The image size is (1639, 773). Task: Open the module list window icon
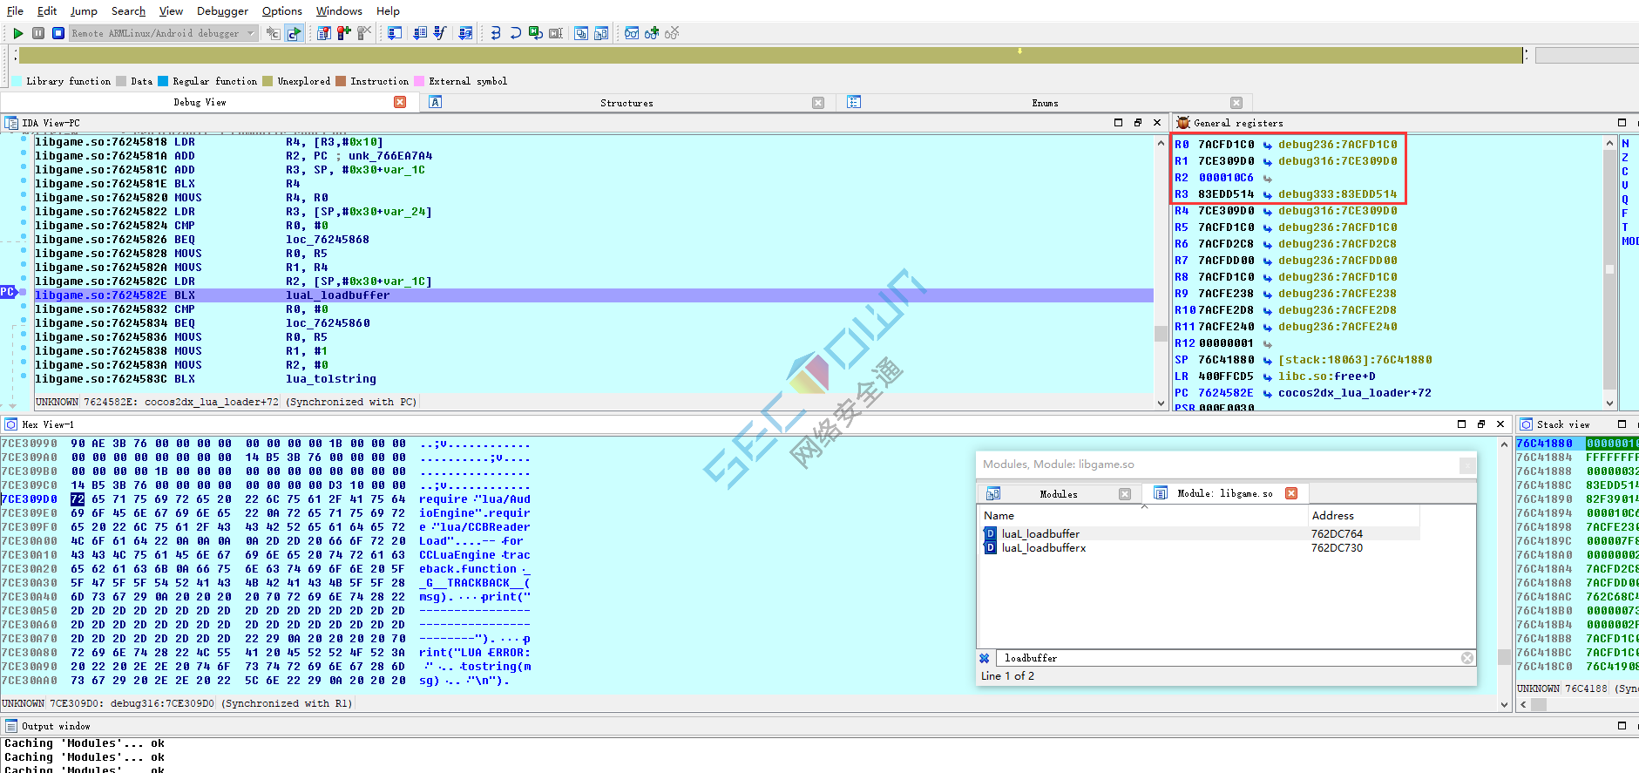coord(600,33)
